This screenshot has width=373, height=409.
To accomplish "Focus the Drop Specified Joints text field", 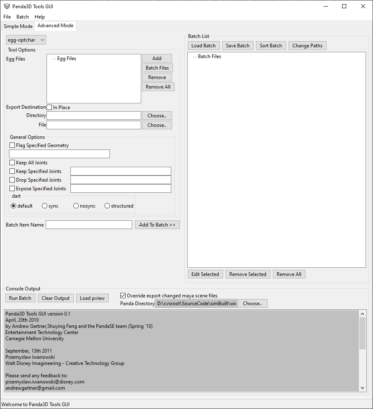I will tap(121, 180).
